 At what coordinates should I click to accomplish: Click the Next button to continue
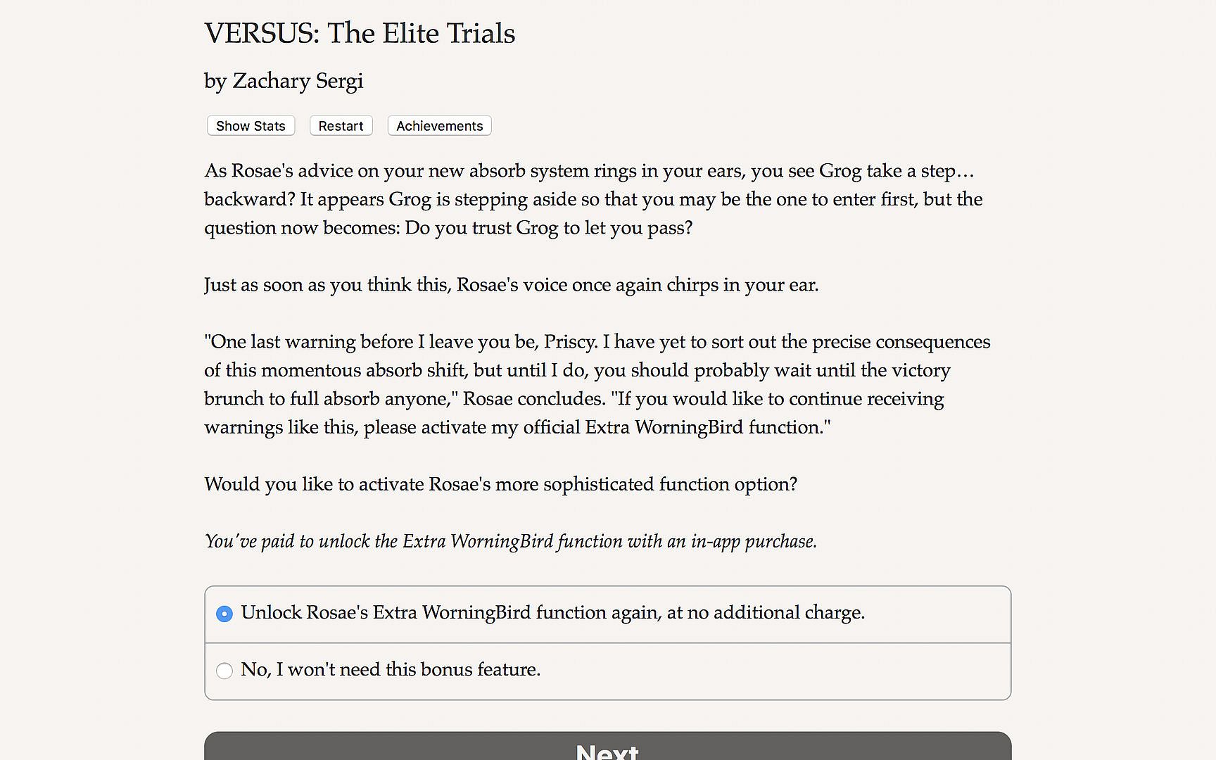(x=607, y=749)
